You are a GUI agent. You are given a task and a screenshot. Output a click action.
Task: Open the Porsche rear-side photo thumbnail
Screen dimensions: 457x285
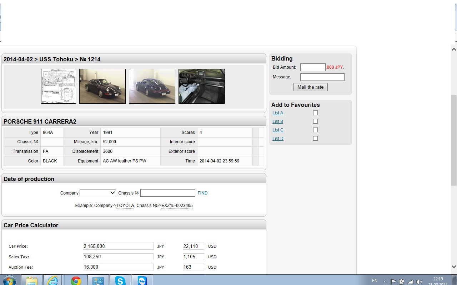pyautogui.click(x=152, y=86)
